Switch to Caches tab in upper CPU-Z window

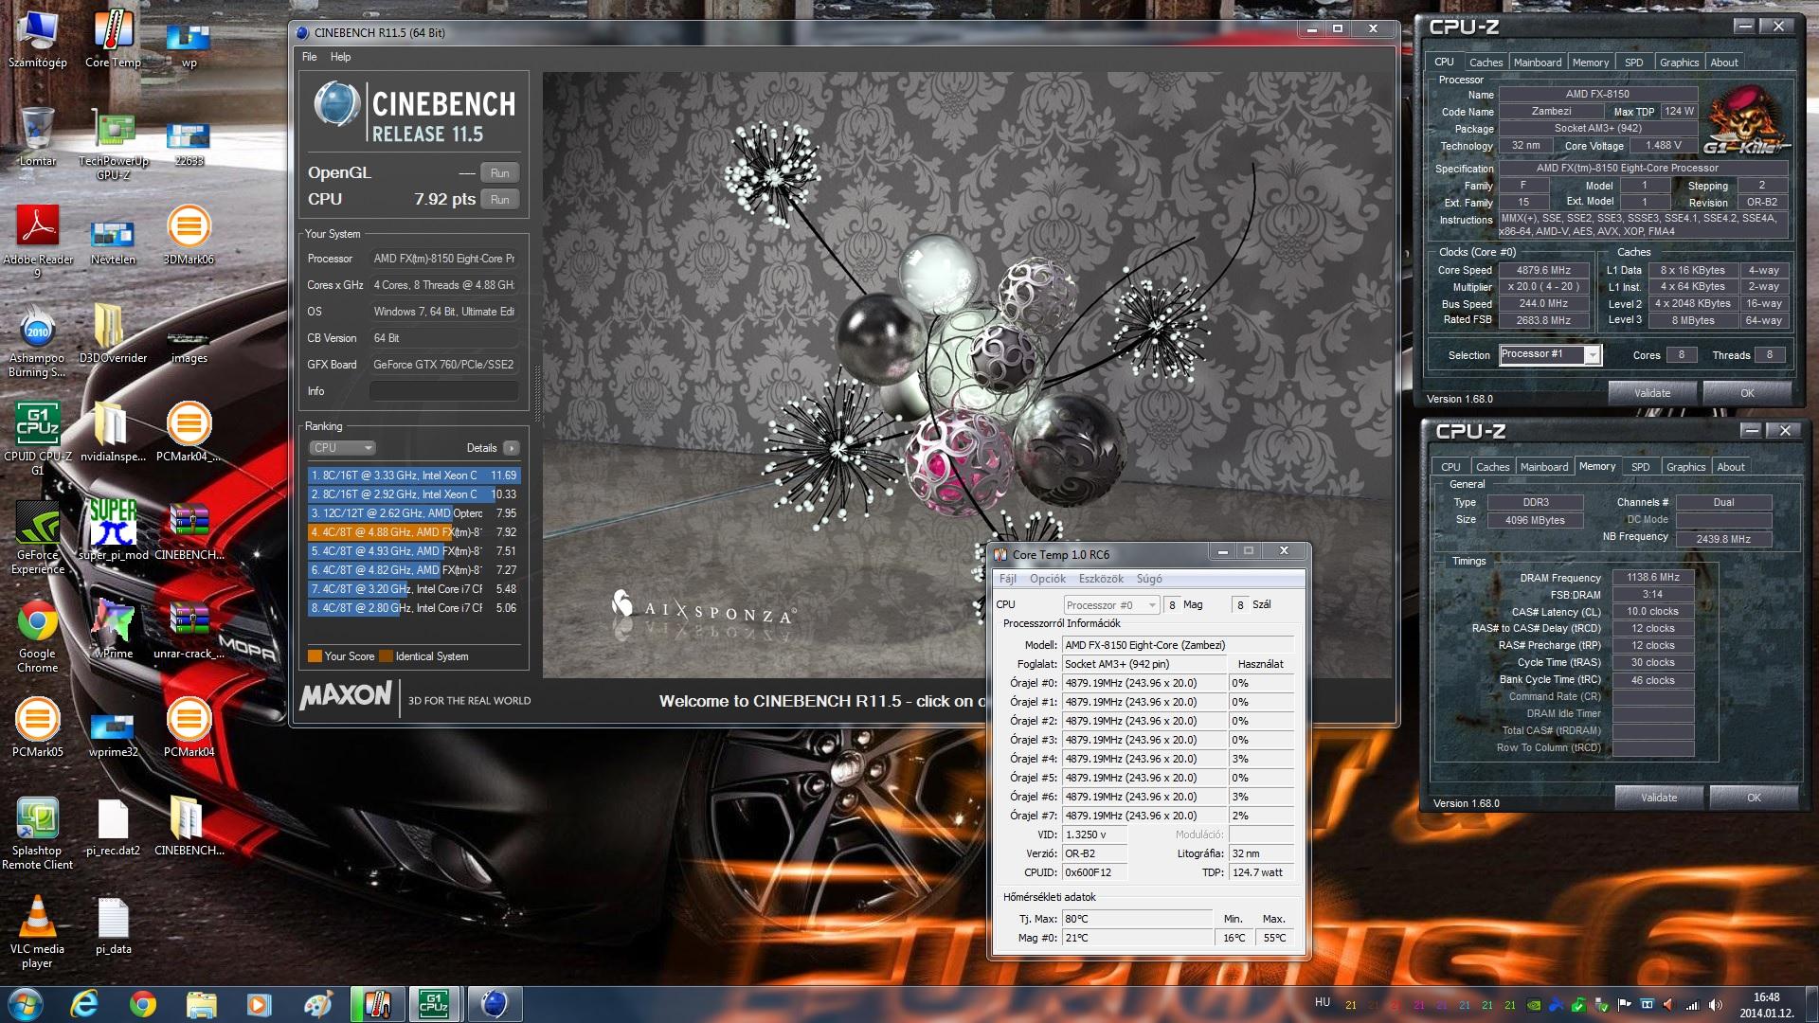point(1486,63)
